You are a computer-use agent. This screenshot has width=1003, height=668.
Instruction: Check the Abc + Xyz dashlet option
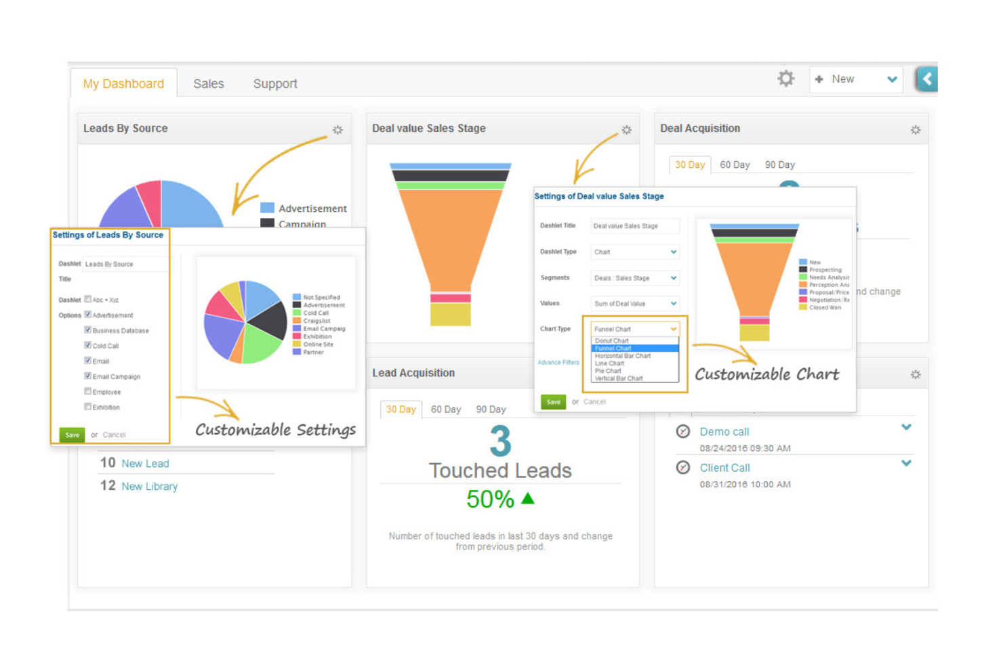pyautogui.click(x=88, y=299)
